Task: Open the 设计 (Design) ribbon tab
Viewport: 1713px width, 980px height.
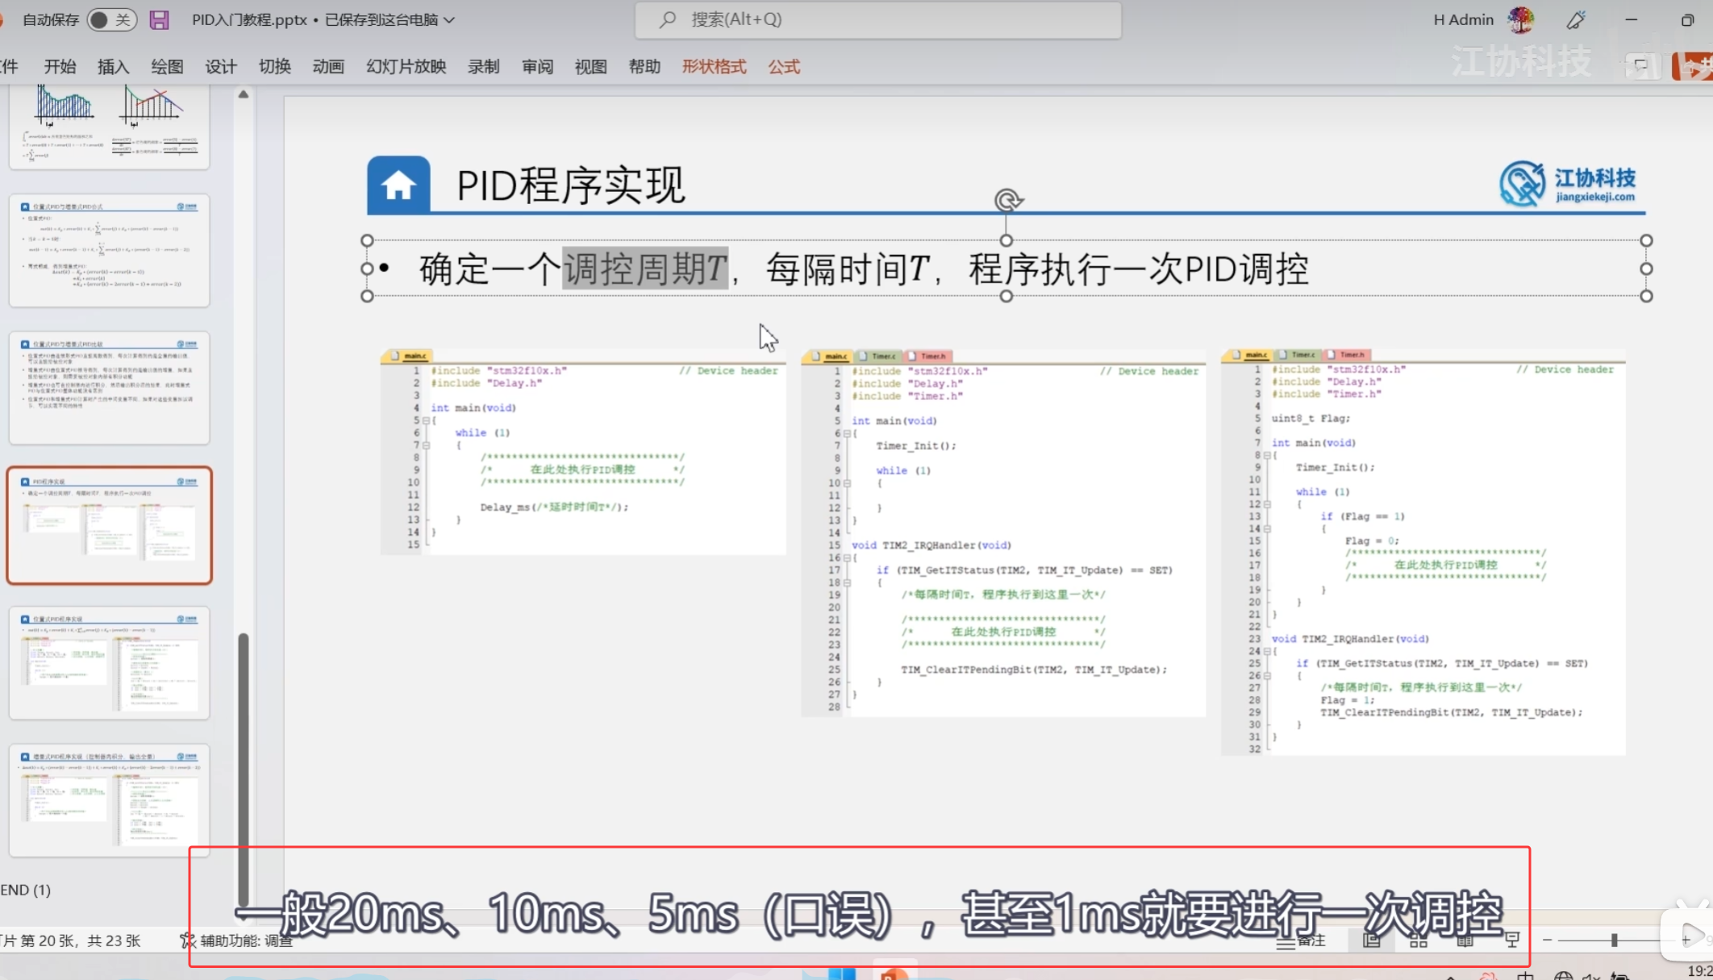Action: 220,67
